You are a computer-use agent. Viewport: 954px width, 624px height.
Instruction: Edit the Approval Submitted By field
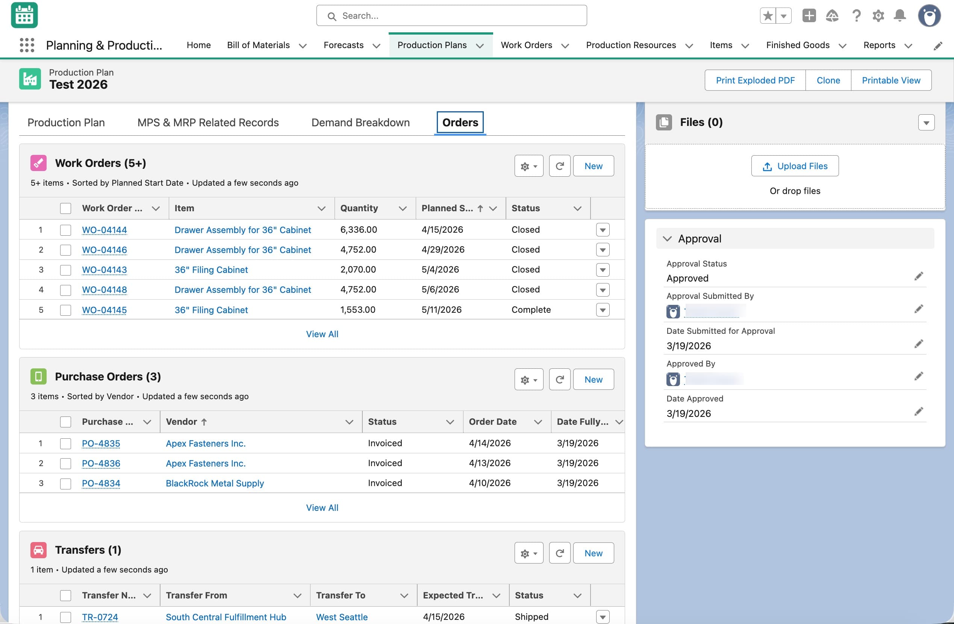[918, 309]
